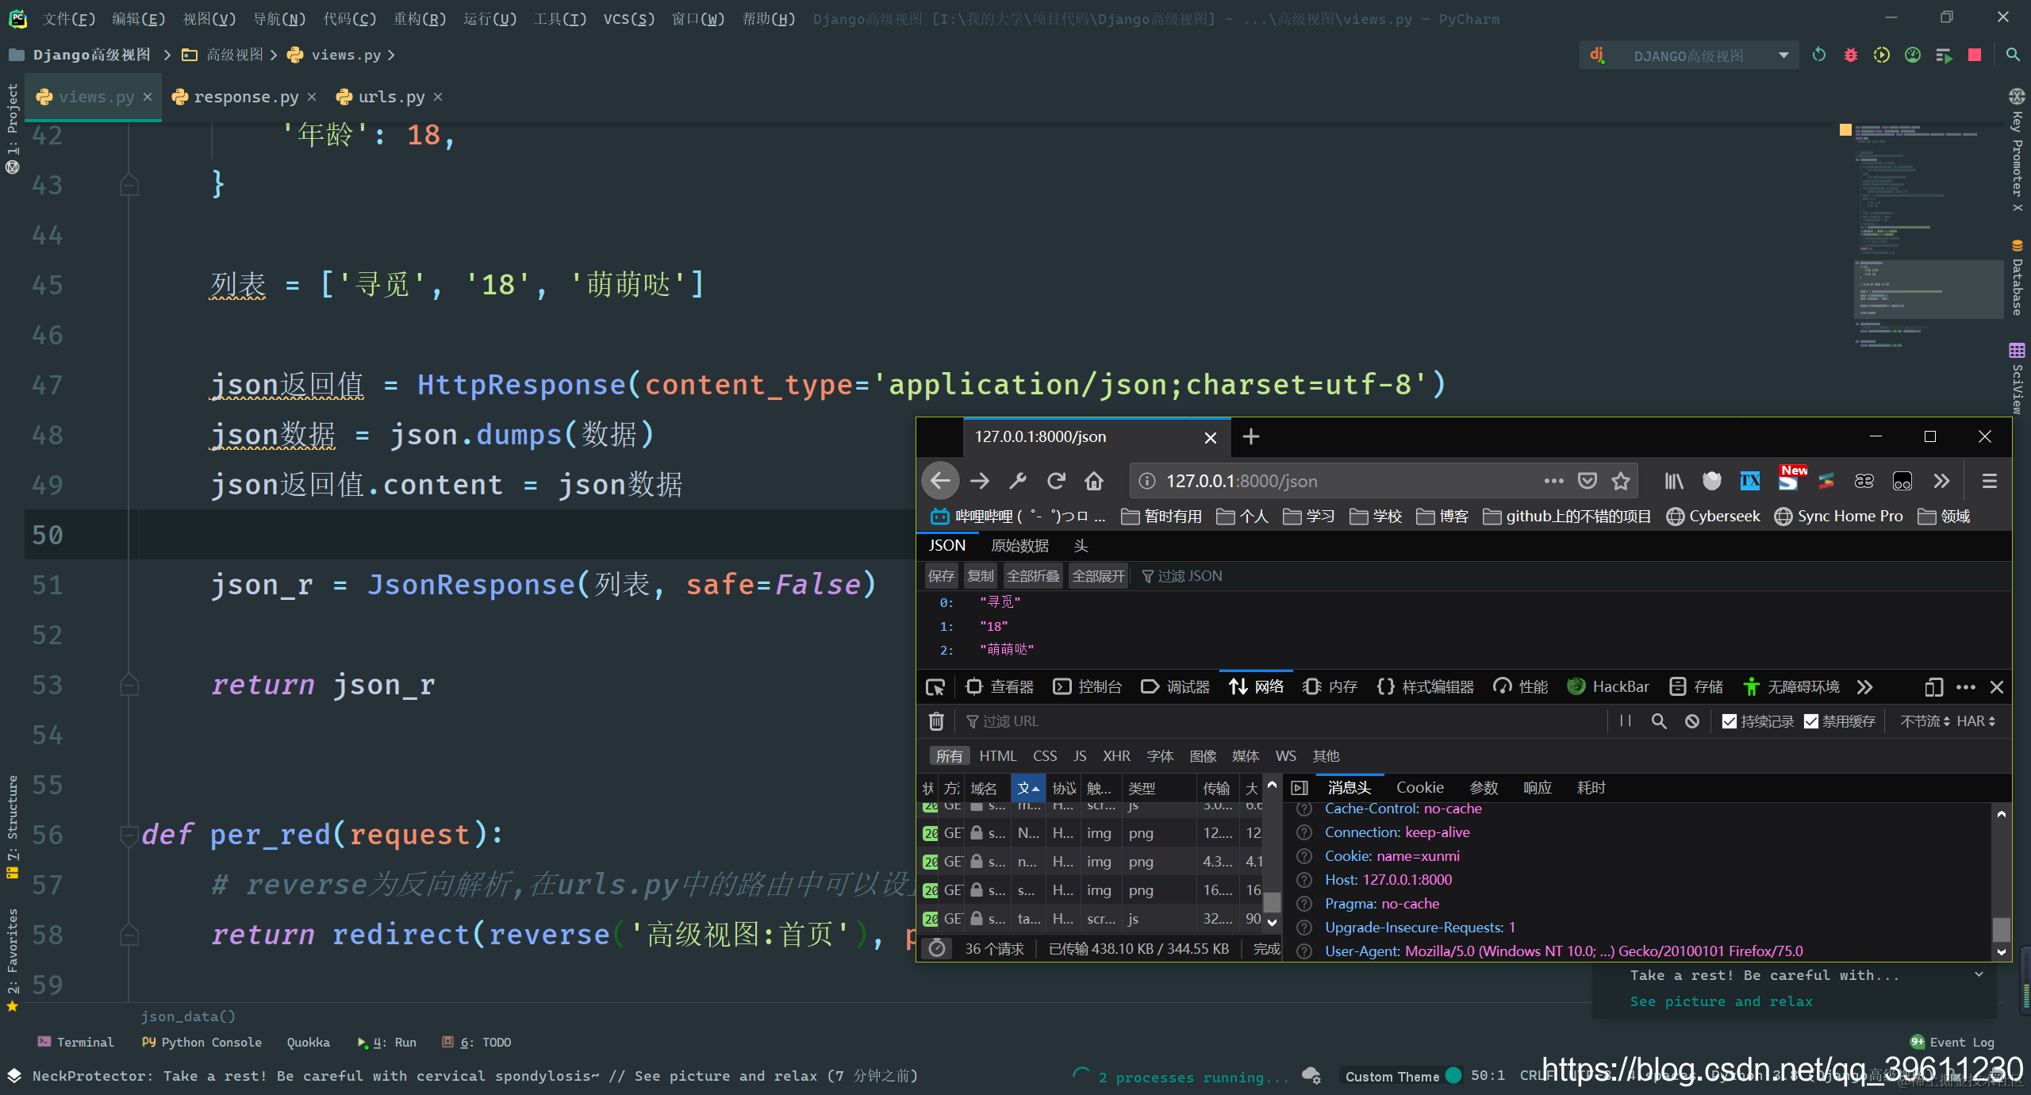Screen dimensions: 2031x1095
Task: Reload the 127.0.0.1:8000/json page
Action: click(1056, 481)
